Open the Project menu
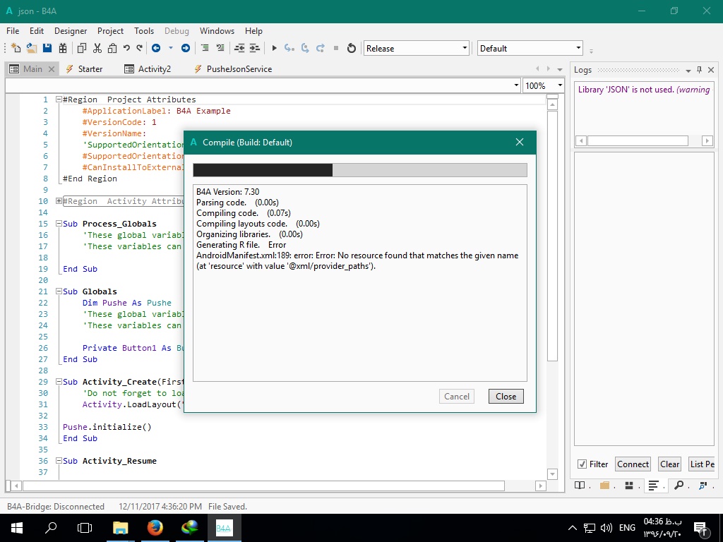Screen dimensions: 723x542 click(x=110, y=31)
